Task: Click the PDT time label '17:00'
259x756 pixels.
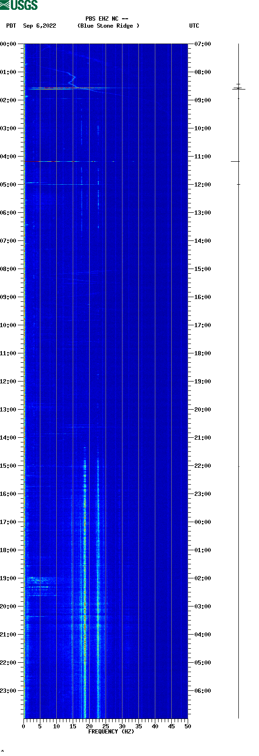Action: 8,522
